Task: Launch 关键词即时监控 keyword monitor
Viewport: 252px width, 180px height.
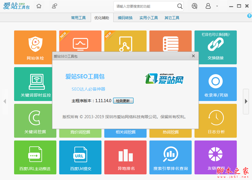Action: 33,84
